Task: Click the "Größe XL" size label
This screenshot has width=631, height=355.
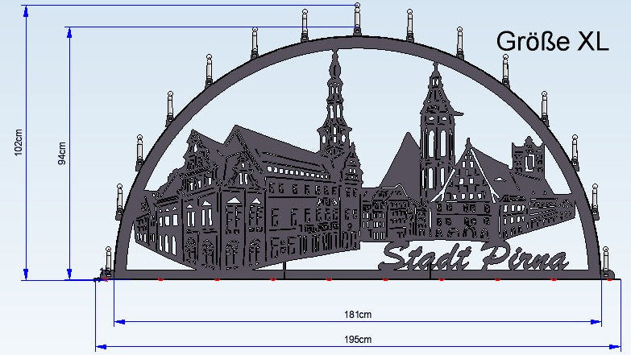Action: click(x=552, y=41)
